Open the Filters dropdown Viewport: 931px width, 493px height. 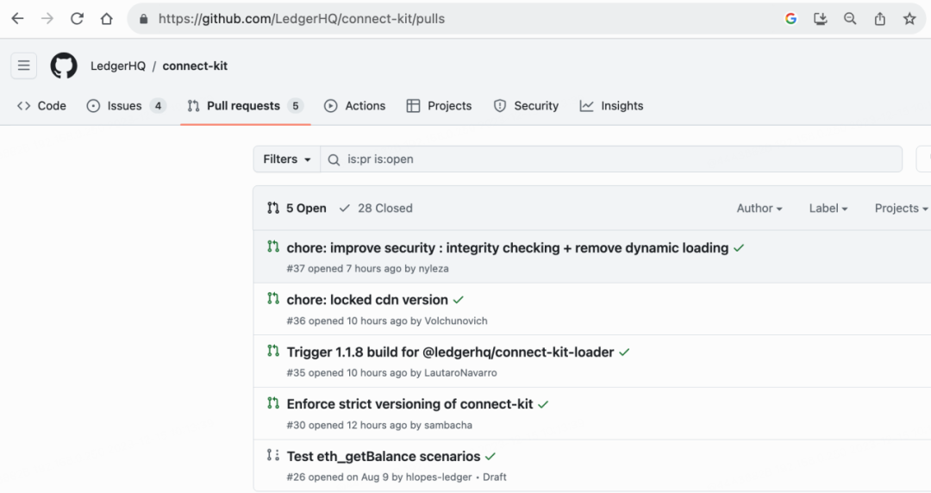tap(286, 159)
